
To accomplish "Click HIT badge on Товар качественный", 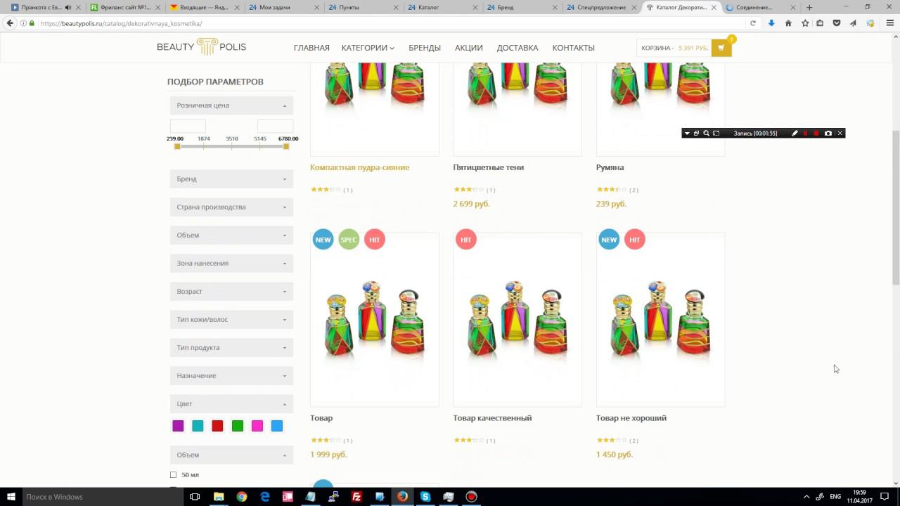I will point(466,240).
